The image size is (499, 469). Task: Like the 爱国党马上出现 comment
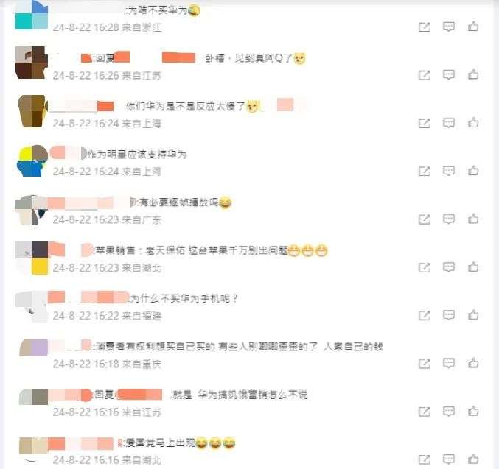tap(473, 459)
